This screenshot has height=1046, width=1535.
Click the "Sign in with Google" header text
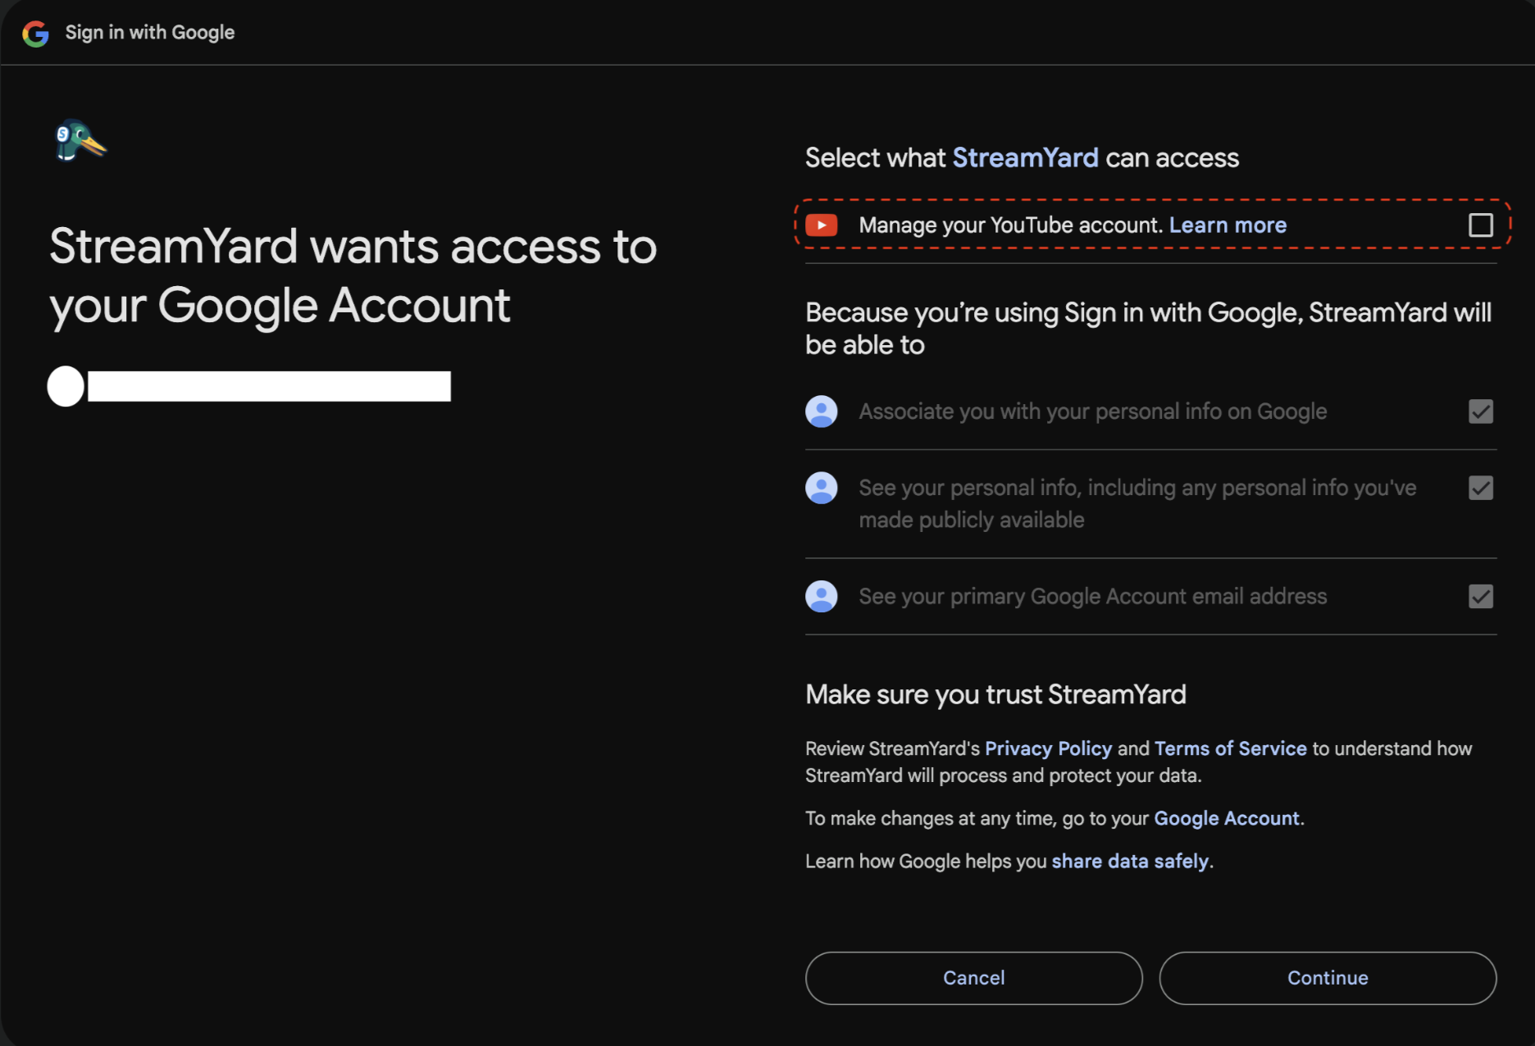click(150, 33)
